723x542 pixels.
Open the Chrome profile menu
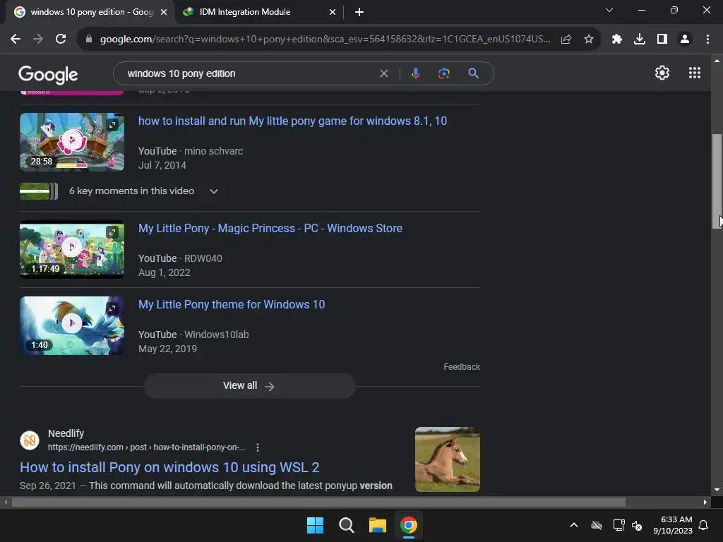(x=685, y=40)
